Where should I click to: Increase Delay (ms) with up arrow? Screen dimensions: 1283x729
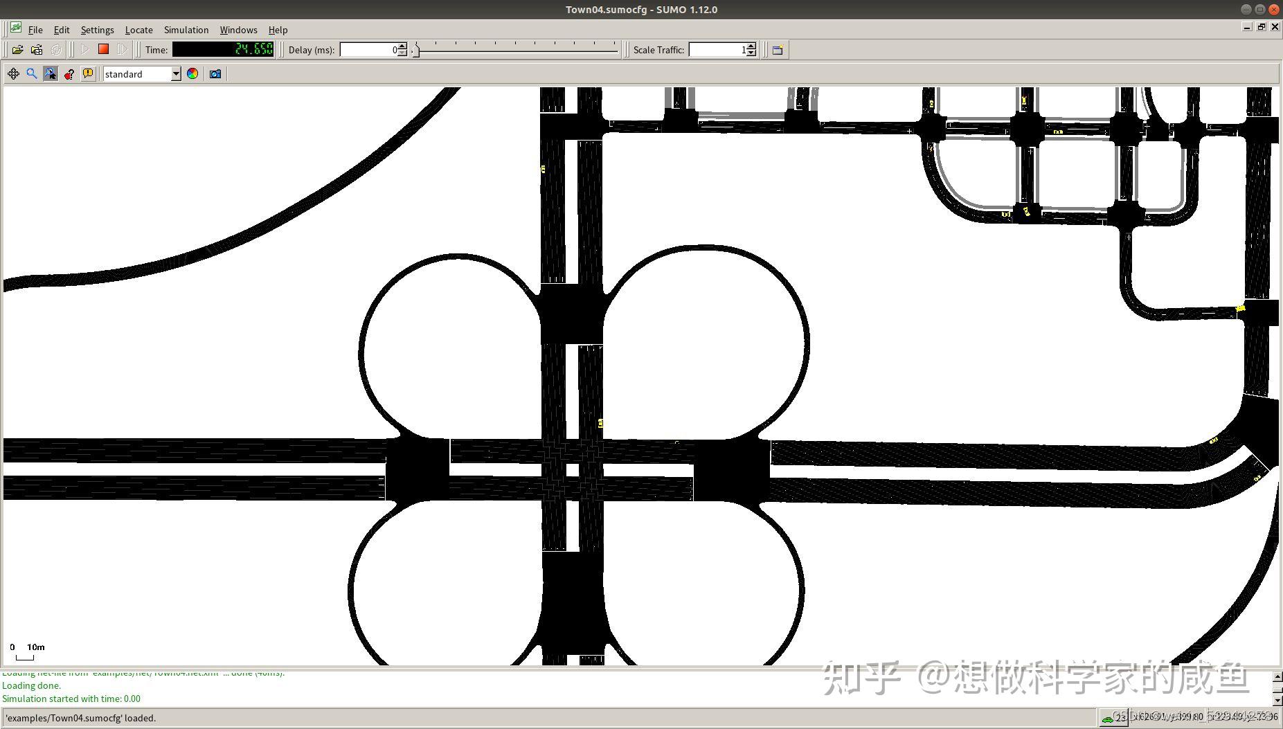click(x=403, y=46)
